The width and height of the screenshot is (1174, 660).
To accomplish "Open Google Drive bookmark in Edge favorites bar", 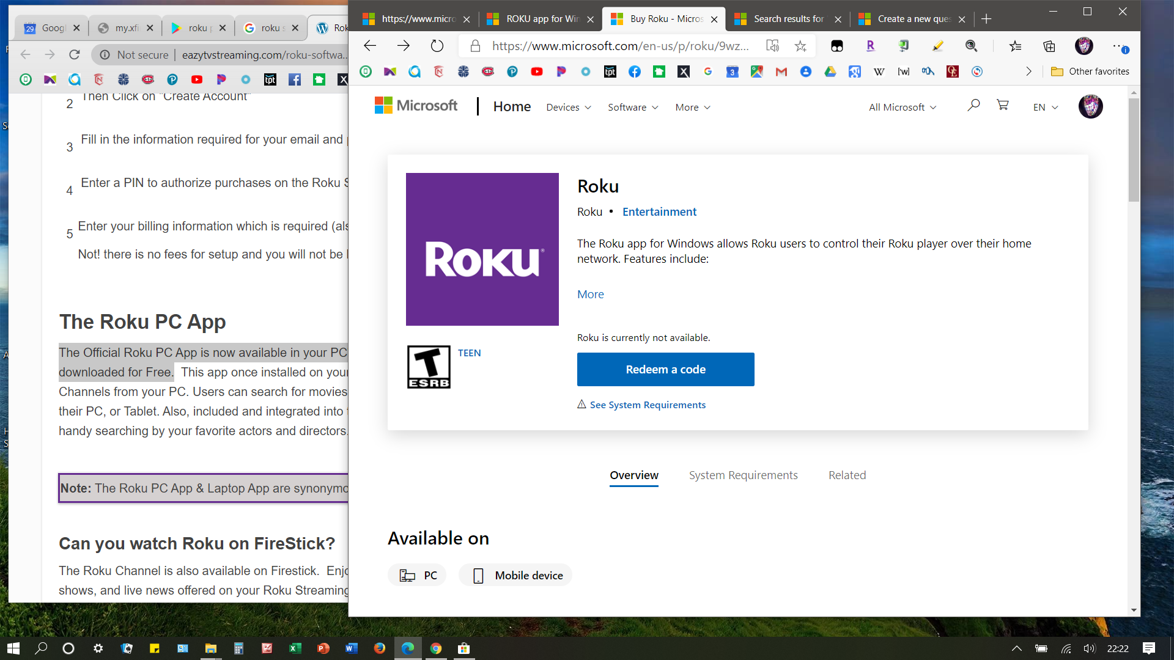I will click(x=830, y=71).
